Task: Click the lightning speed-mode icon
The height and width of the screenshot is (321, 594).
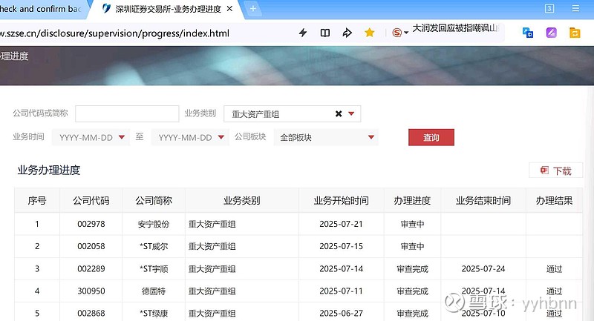Action: 303,33
